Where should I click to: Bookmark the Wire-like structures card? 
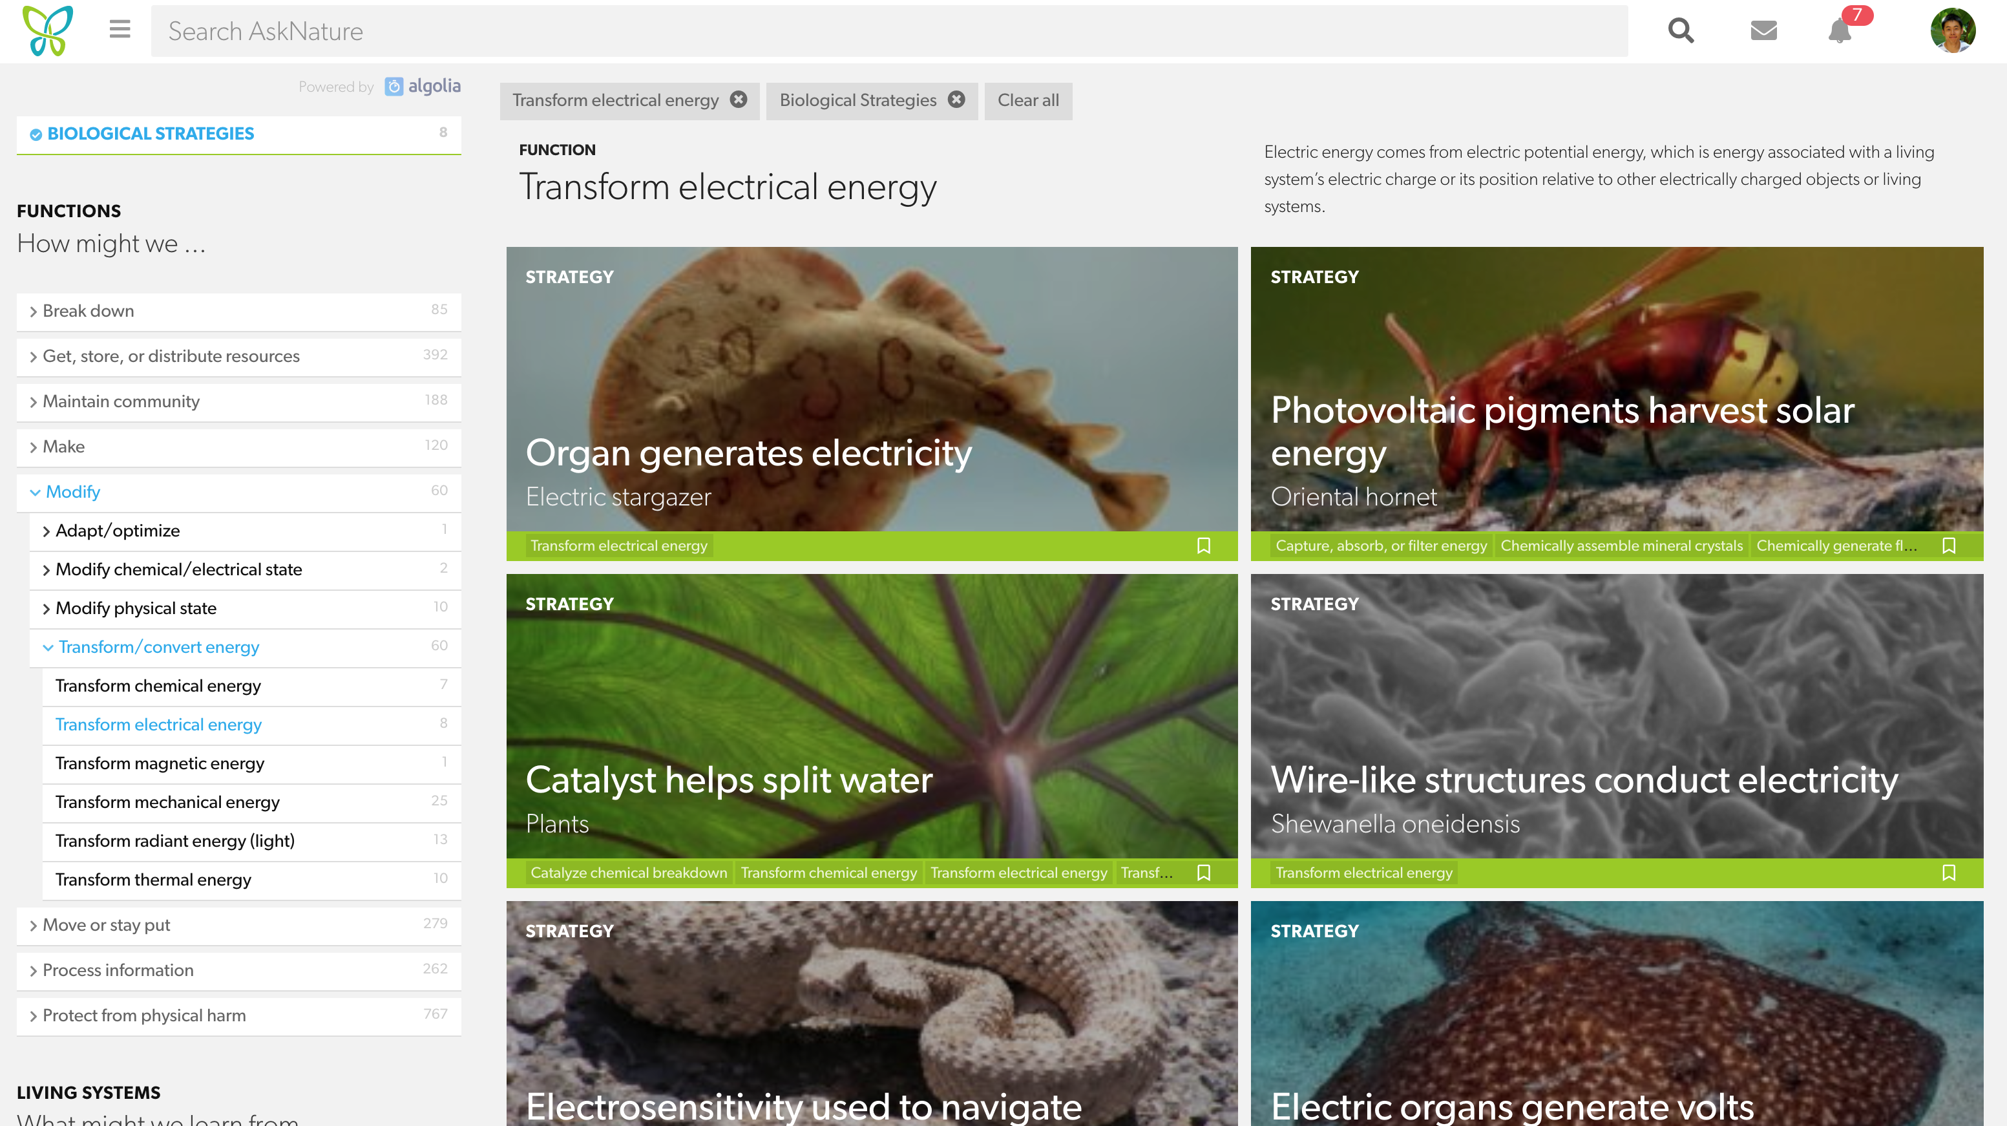coord(1949,873)
